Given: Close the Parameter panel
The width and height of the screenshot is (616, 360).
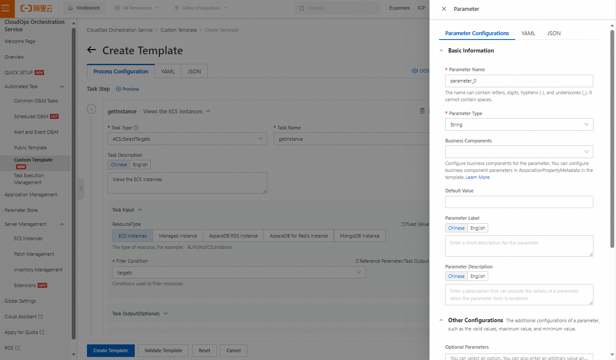Looking at the screenshot, I should click(x=444, y=9).
